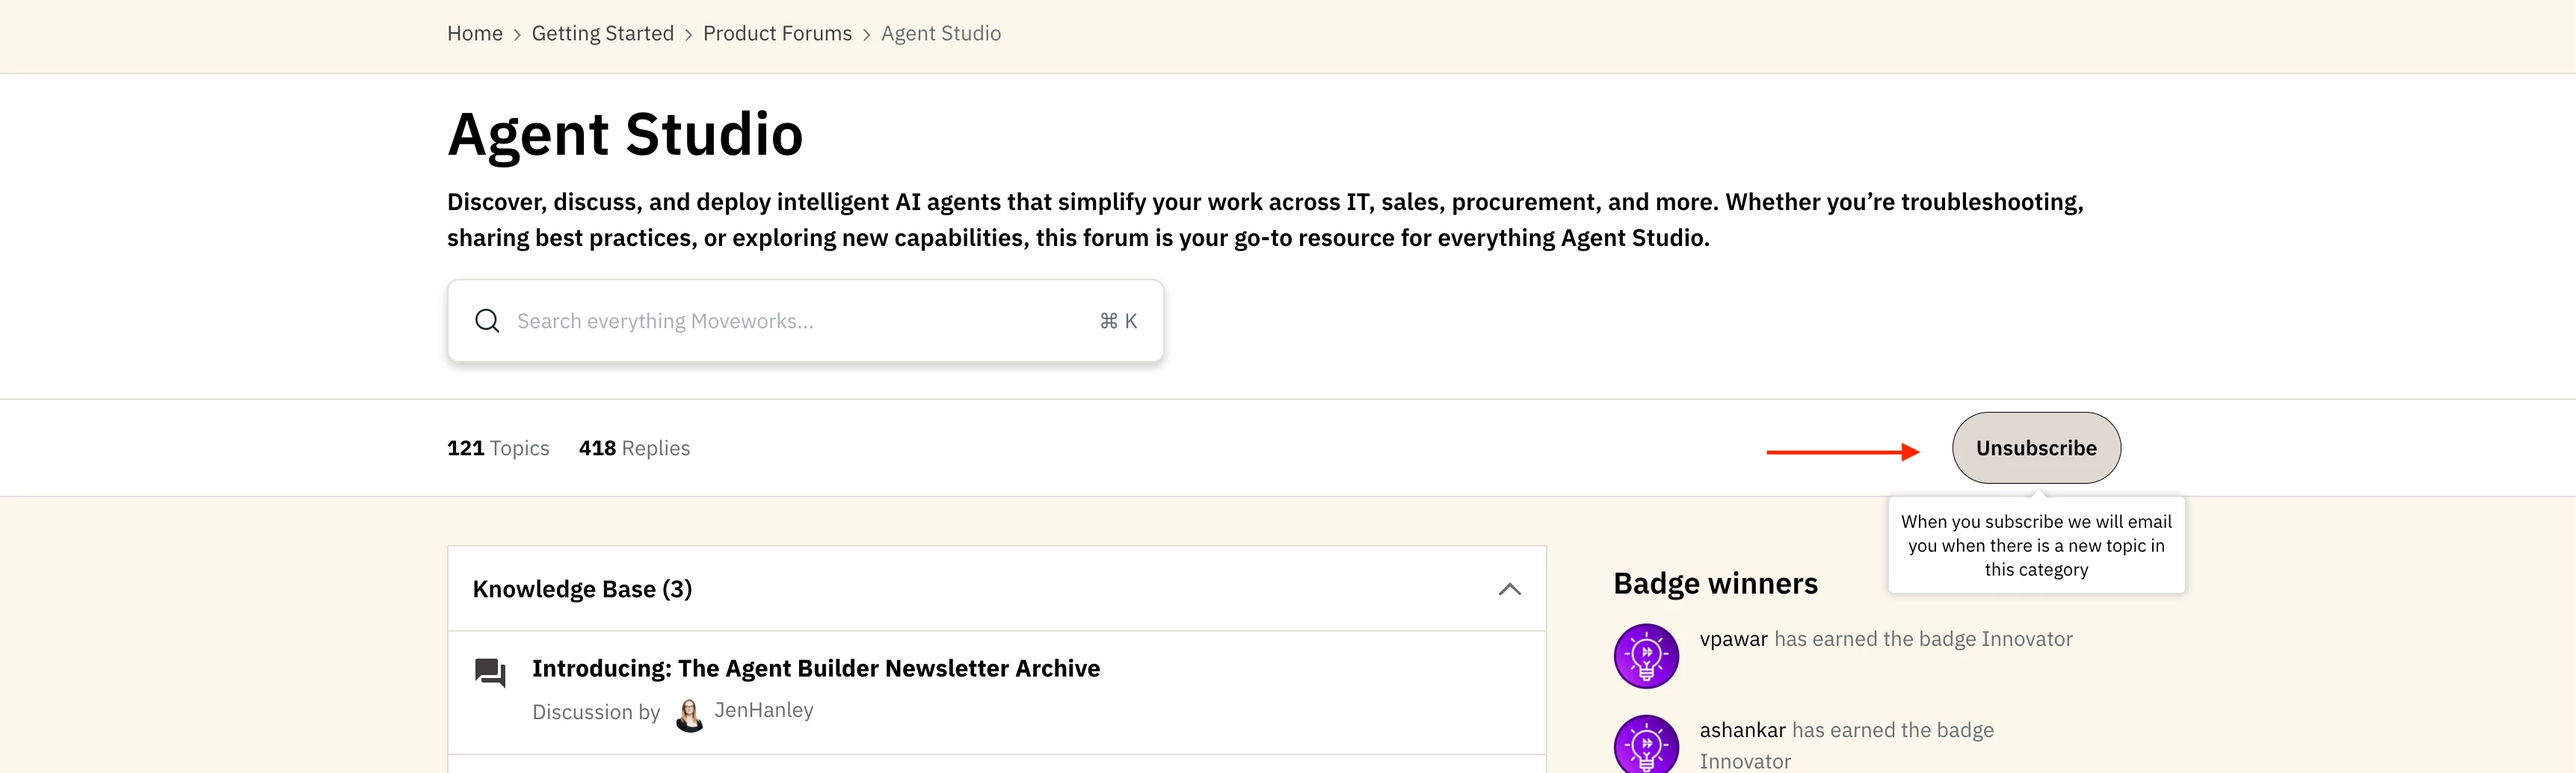The image size is (2576, 773).
Task: Open the Getting Started breadcrumb
Action: (602, 33)
